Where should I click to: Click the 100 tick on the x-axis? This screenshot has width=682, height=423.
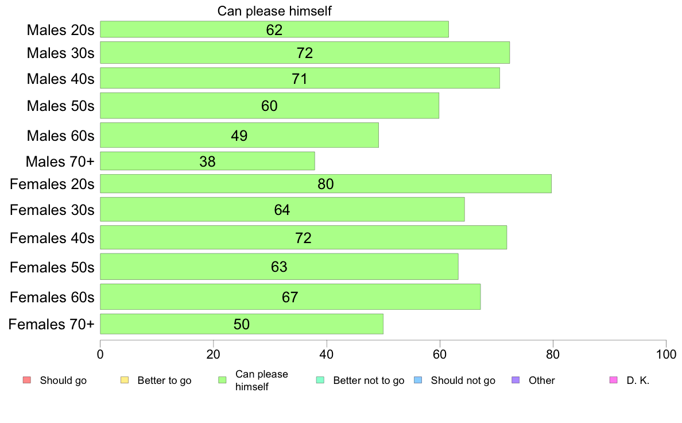[666, 354]
